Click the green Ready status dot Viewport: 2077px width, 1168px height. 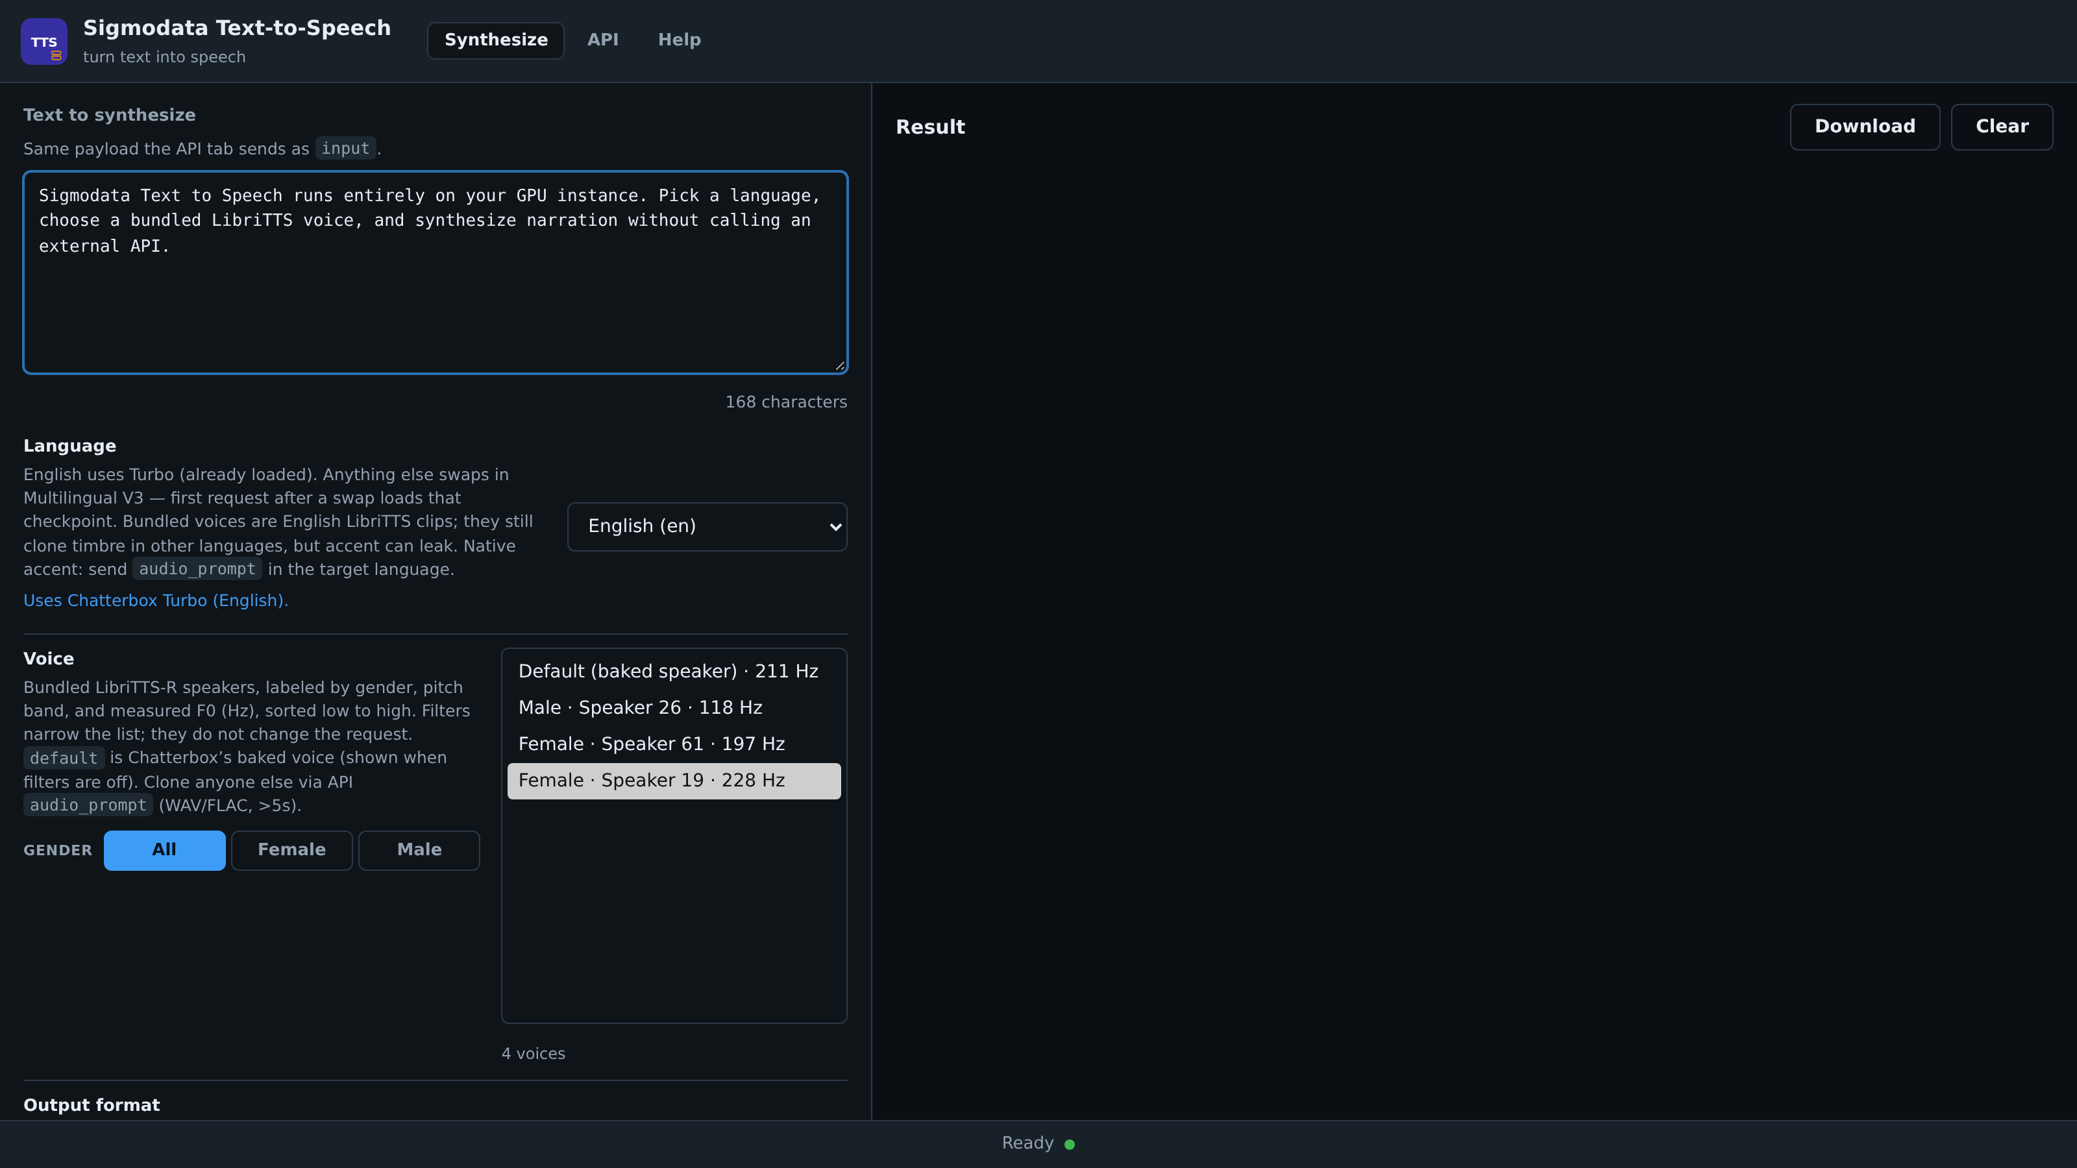pos(1069,1144)
